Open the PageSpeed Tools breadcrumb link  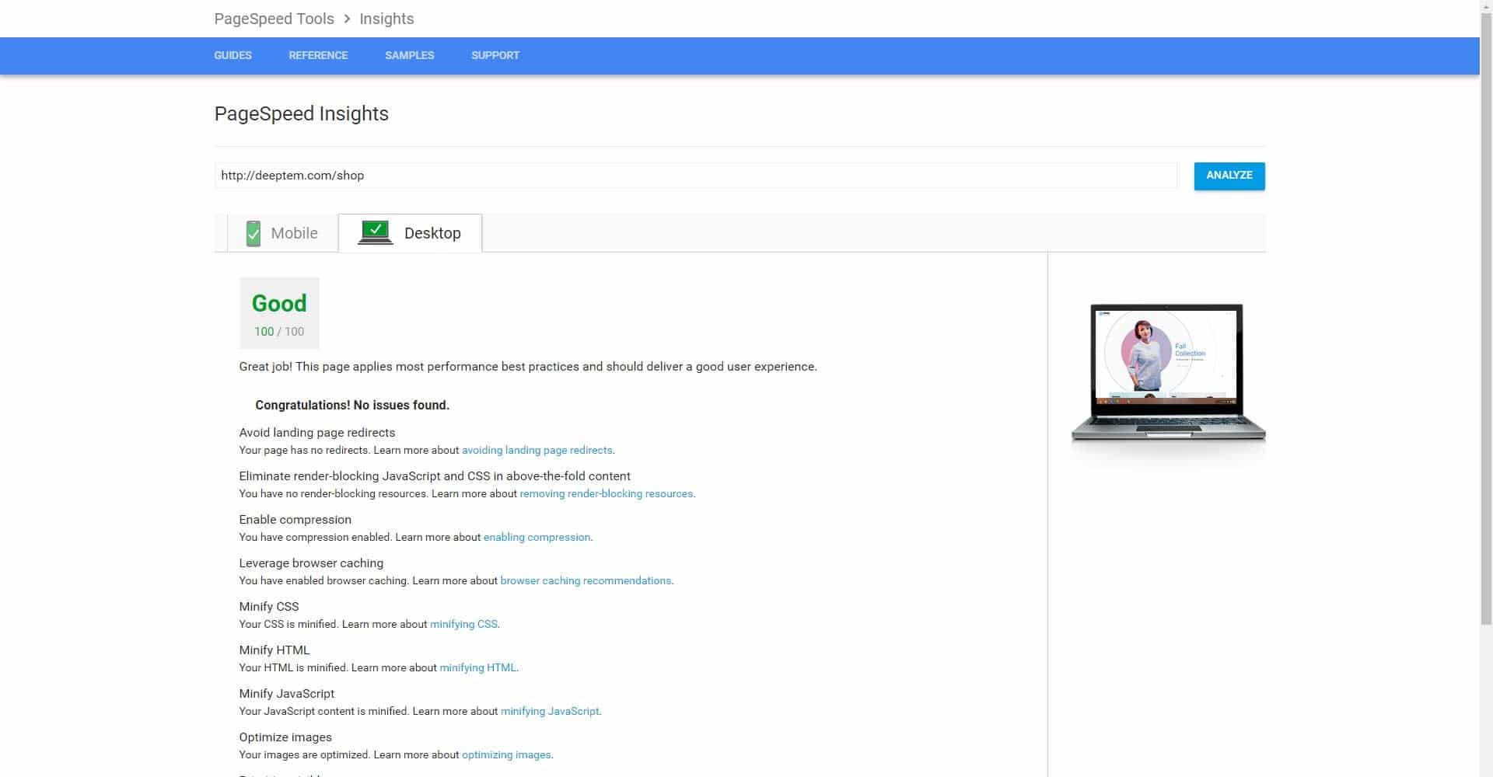point(274,19)
